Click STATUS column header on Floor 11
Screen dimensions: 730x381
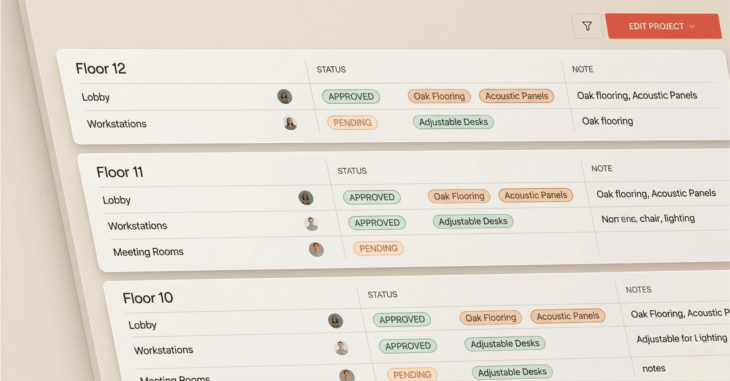352,171
